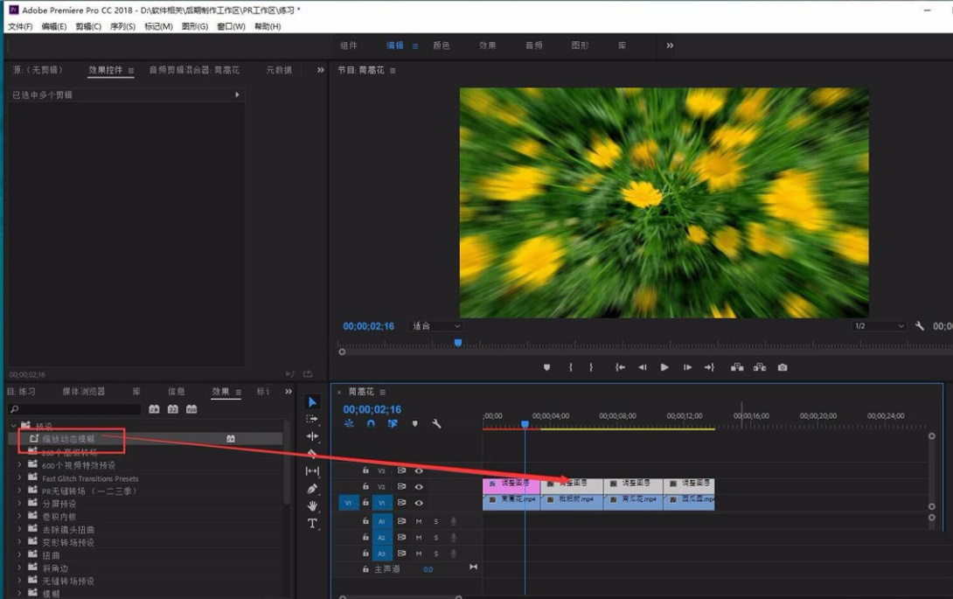Click the Export Frame camera icon

click(783, 367)
